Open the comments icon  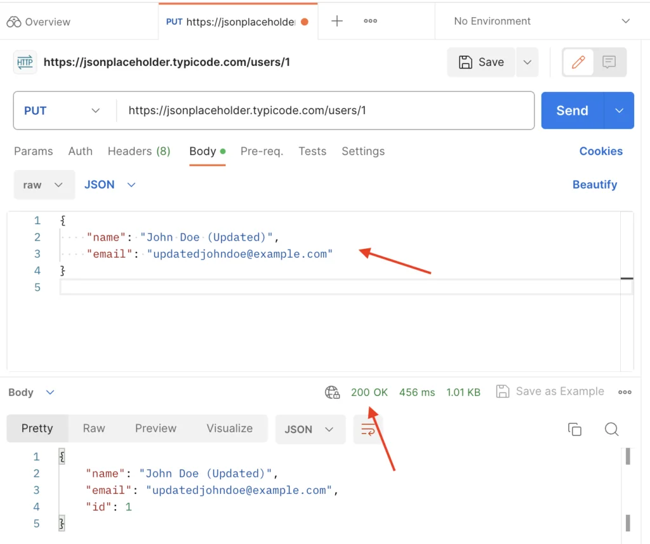point(609,62)
